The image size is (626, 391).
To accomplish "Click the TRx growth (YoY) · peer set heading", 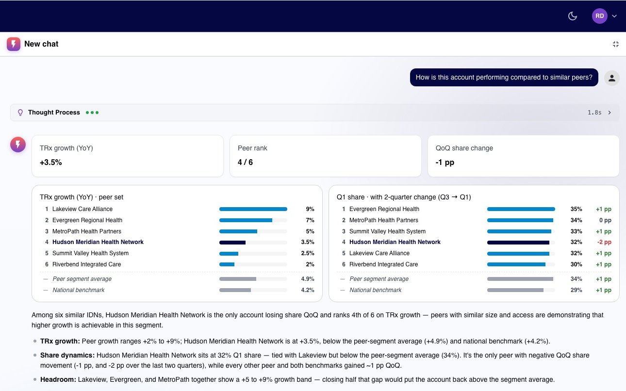I will click(x=82, y=197).
